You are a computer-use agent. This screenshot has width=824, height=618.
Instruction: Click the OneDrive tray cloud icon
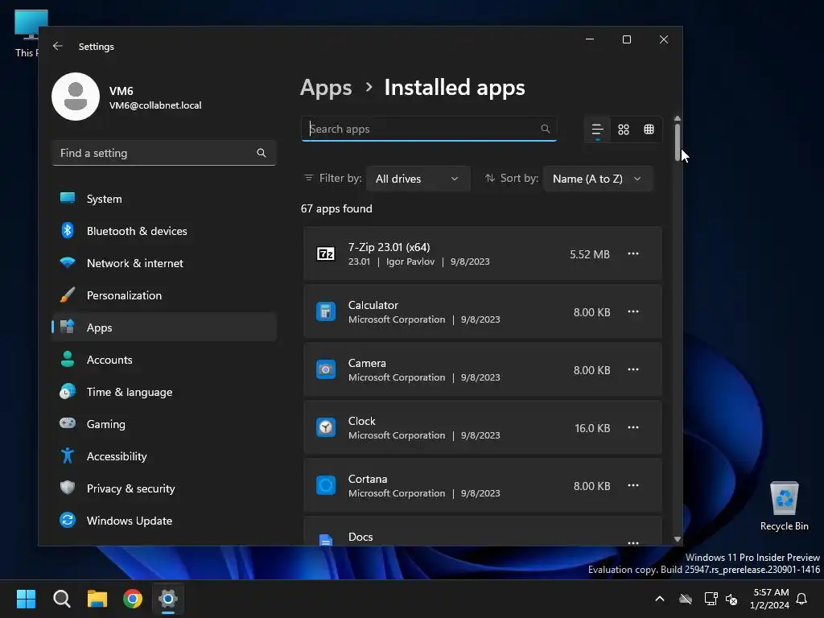(x=686, y=599)
